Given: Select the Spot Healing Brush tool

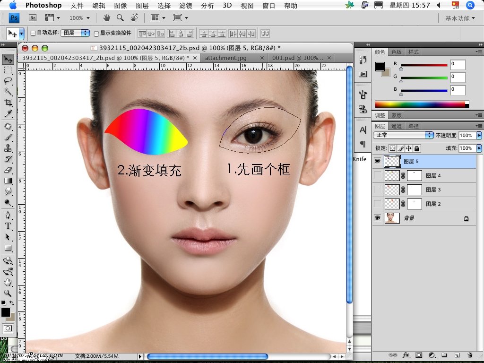Looking at the screenshot, I should (8, 126).
